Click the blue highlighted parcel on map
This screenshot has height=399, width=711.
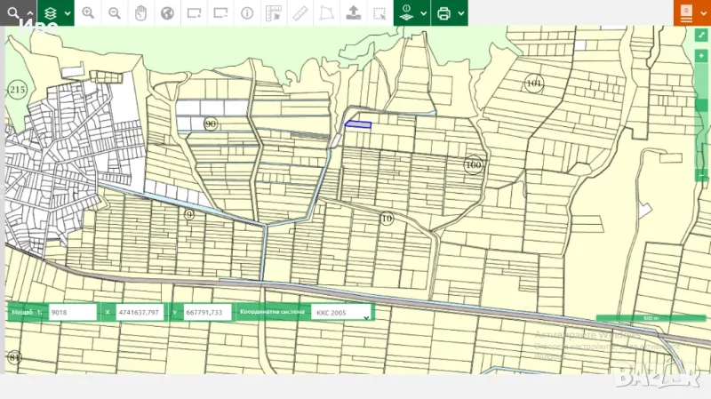tap(357, 124)
